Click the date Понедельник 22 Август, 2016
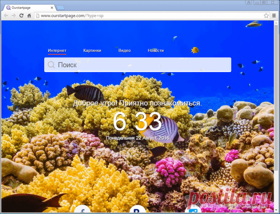The height and width of the screenshot is (214, 280). click(x=137, y=138)
